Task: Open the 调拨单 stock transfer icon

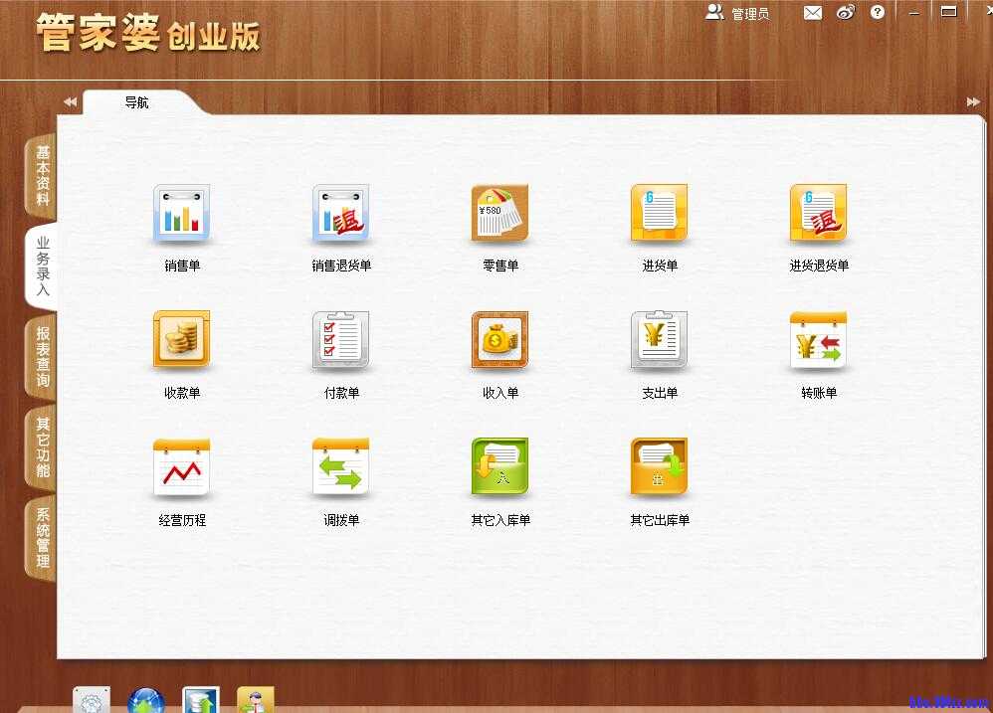Action: [x=340, y=467]
